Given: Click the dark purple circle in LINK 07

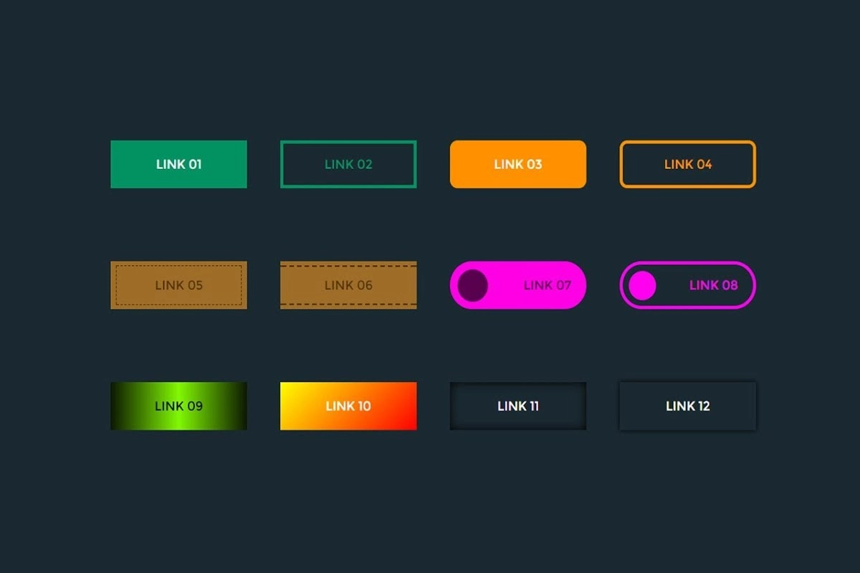Looking at the screenshot, I should tap(473, 285).
